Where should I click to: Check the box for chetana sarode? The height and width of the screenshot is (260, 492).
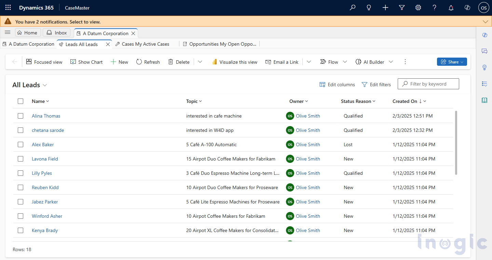click(20, 130)
